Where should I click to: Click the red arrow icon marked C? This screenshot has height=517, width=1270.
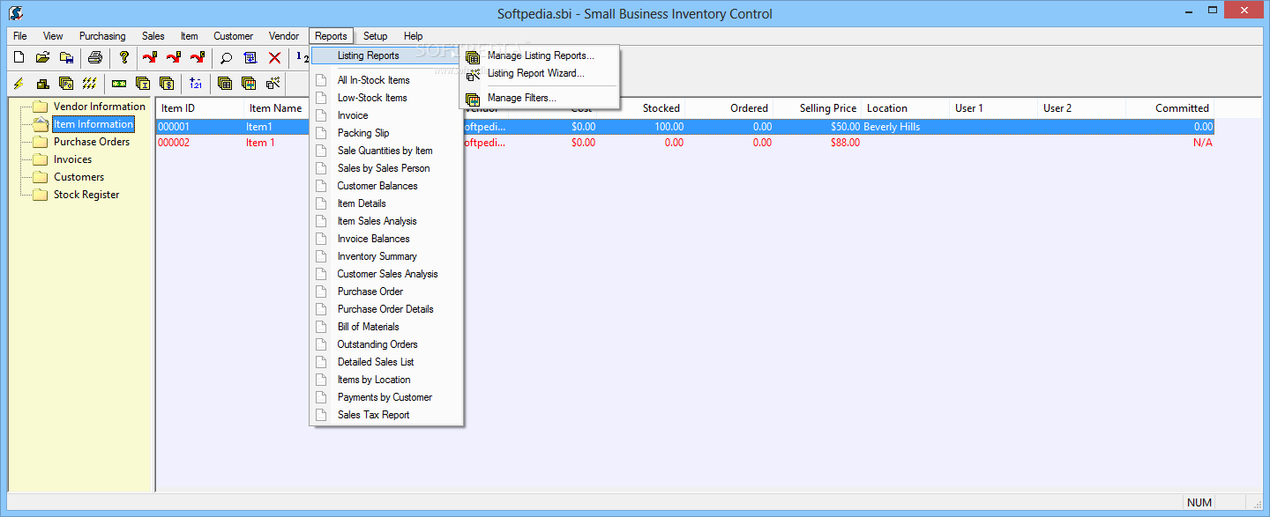198,58
